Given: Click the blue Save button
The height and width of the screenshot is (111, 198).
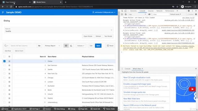Looking at the screenshot, I should coord(98,46).
